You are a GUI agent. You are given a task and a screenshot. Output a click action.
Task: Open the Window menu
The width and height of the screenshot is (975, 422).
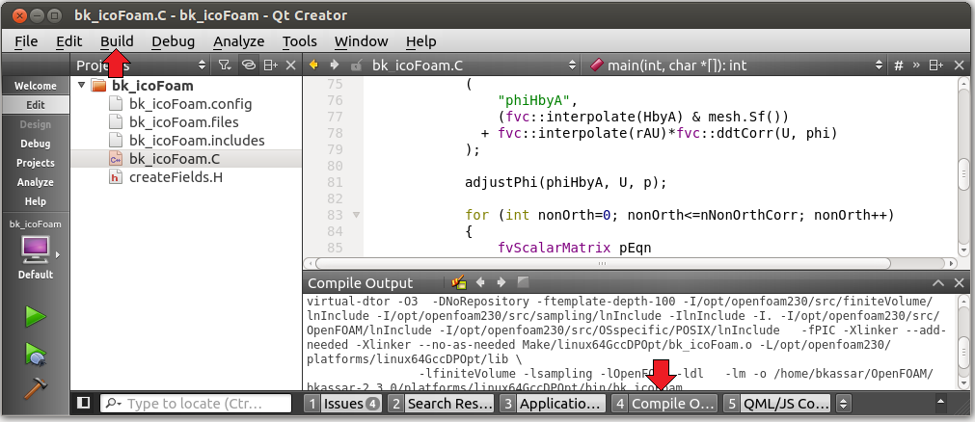pos(362,41)
